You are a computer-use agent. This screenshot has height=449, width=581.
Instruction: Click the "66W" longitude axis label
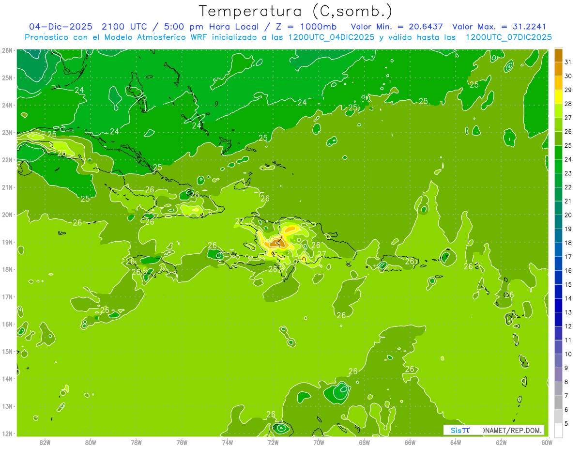click(x=410, y=442)
